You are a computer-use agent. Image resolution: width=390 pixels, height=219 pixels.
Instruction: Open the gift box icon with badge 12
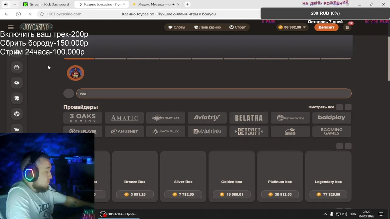coord(347,27)
